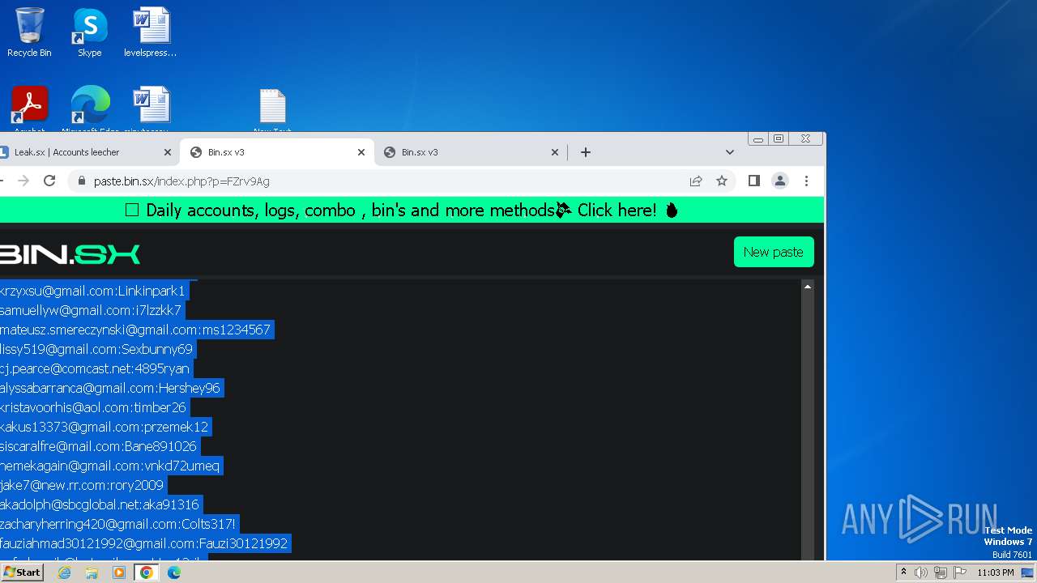Launch Edge from the taskbar

(x=174, y=572)
